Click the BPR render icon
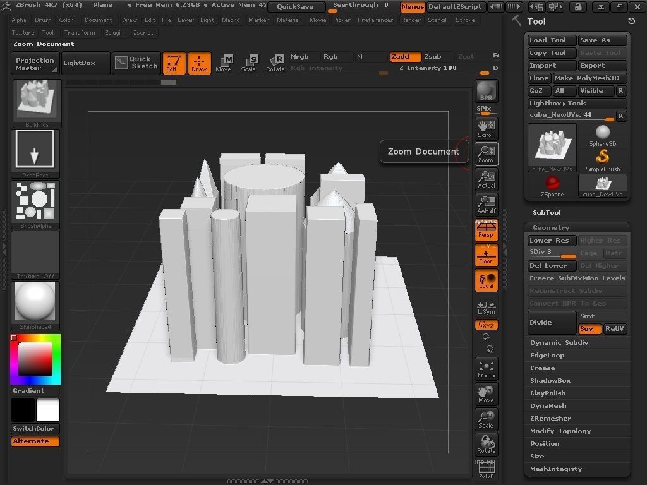 pos(486,91)
